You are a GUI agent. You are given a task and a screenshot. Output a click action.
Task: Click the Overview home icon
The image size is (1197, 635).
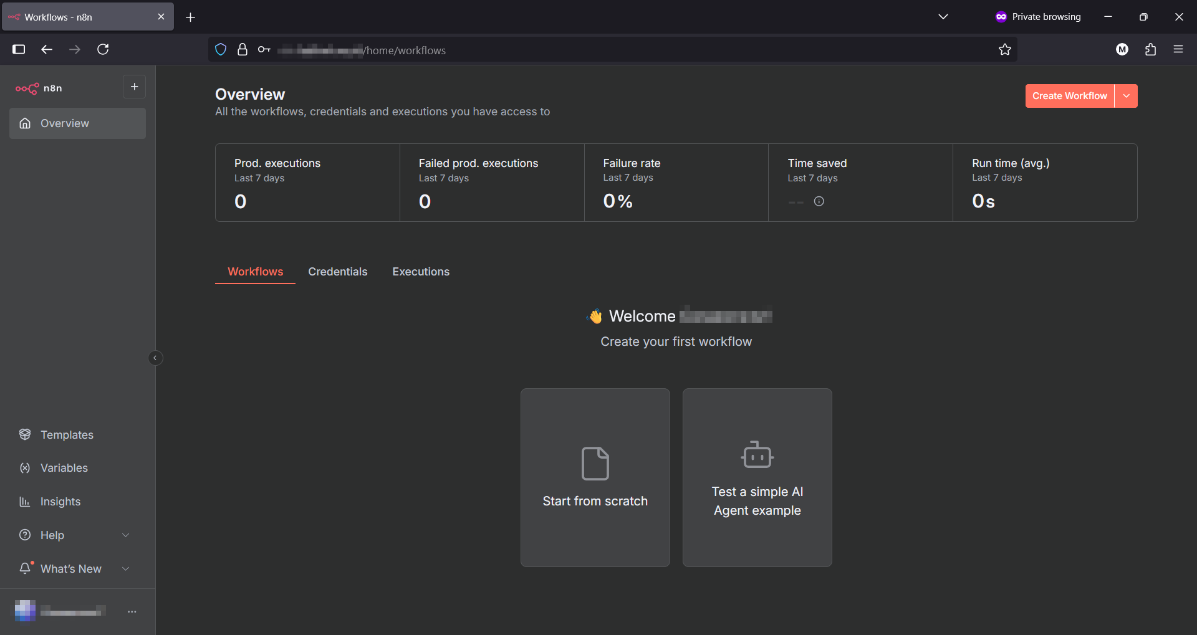coord(25,123)
